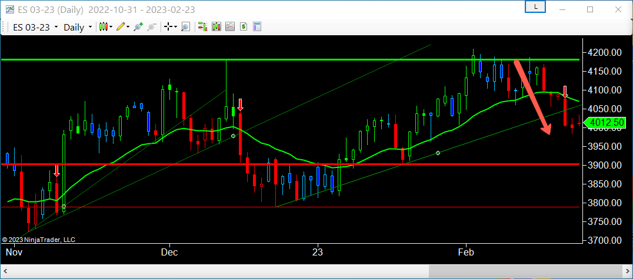Click the candlestick chart style icon

(x=104, y=27)
